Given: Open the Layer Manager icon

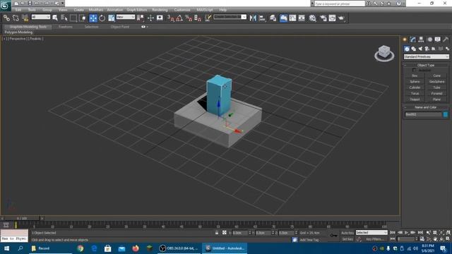Looking at the screenshot, I should pyautogui.click(x=273, y=18).
